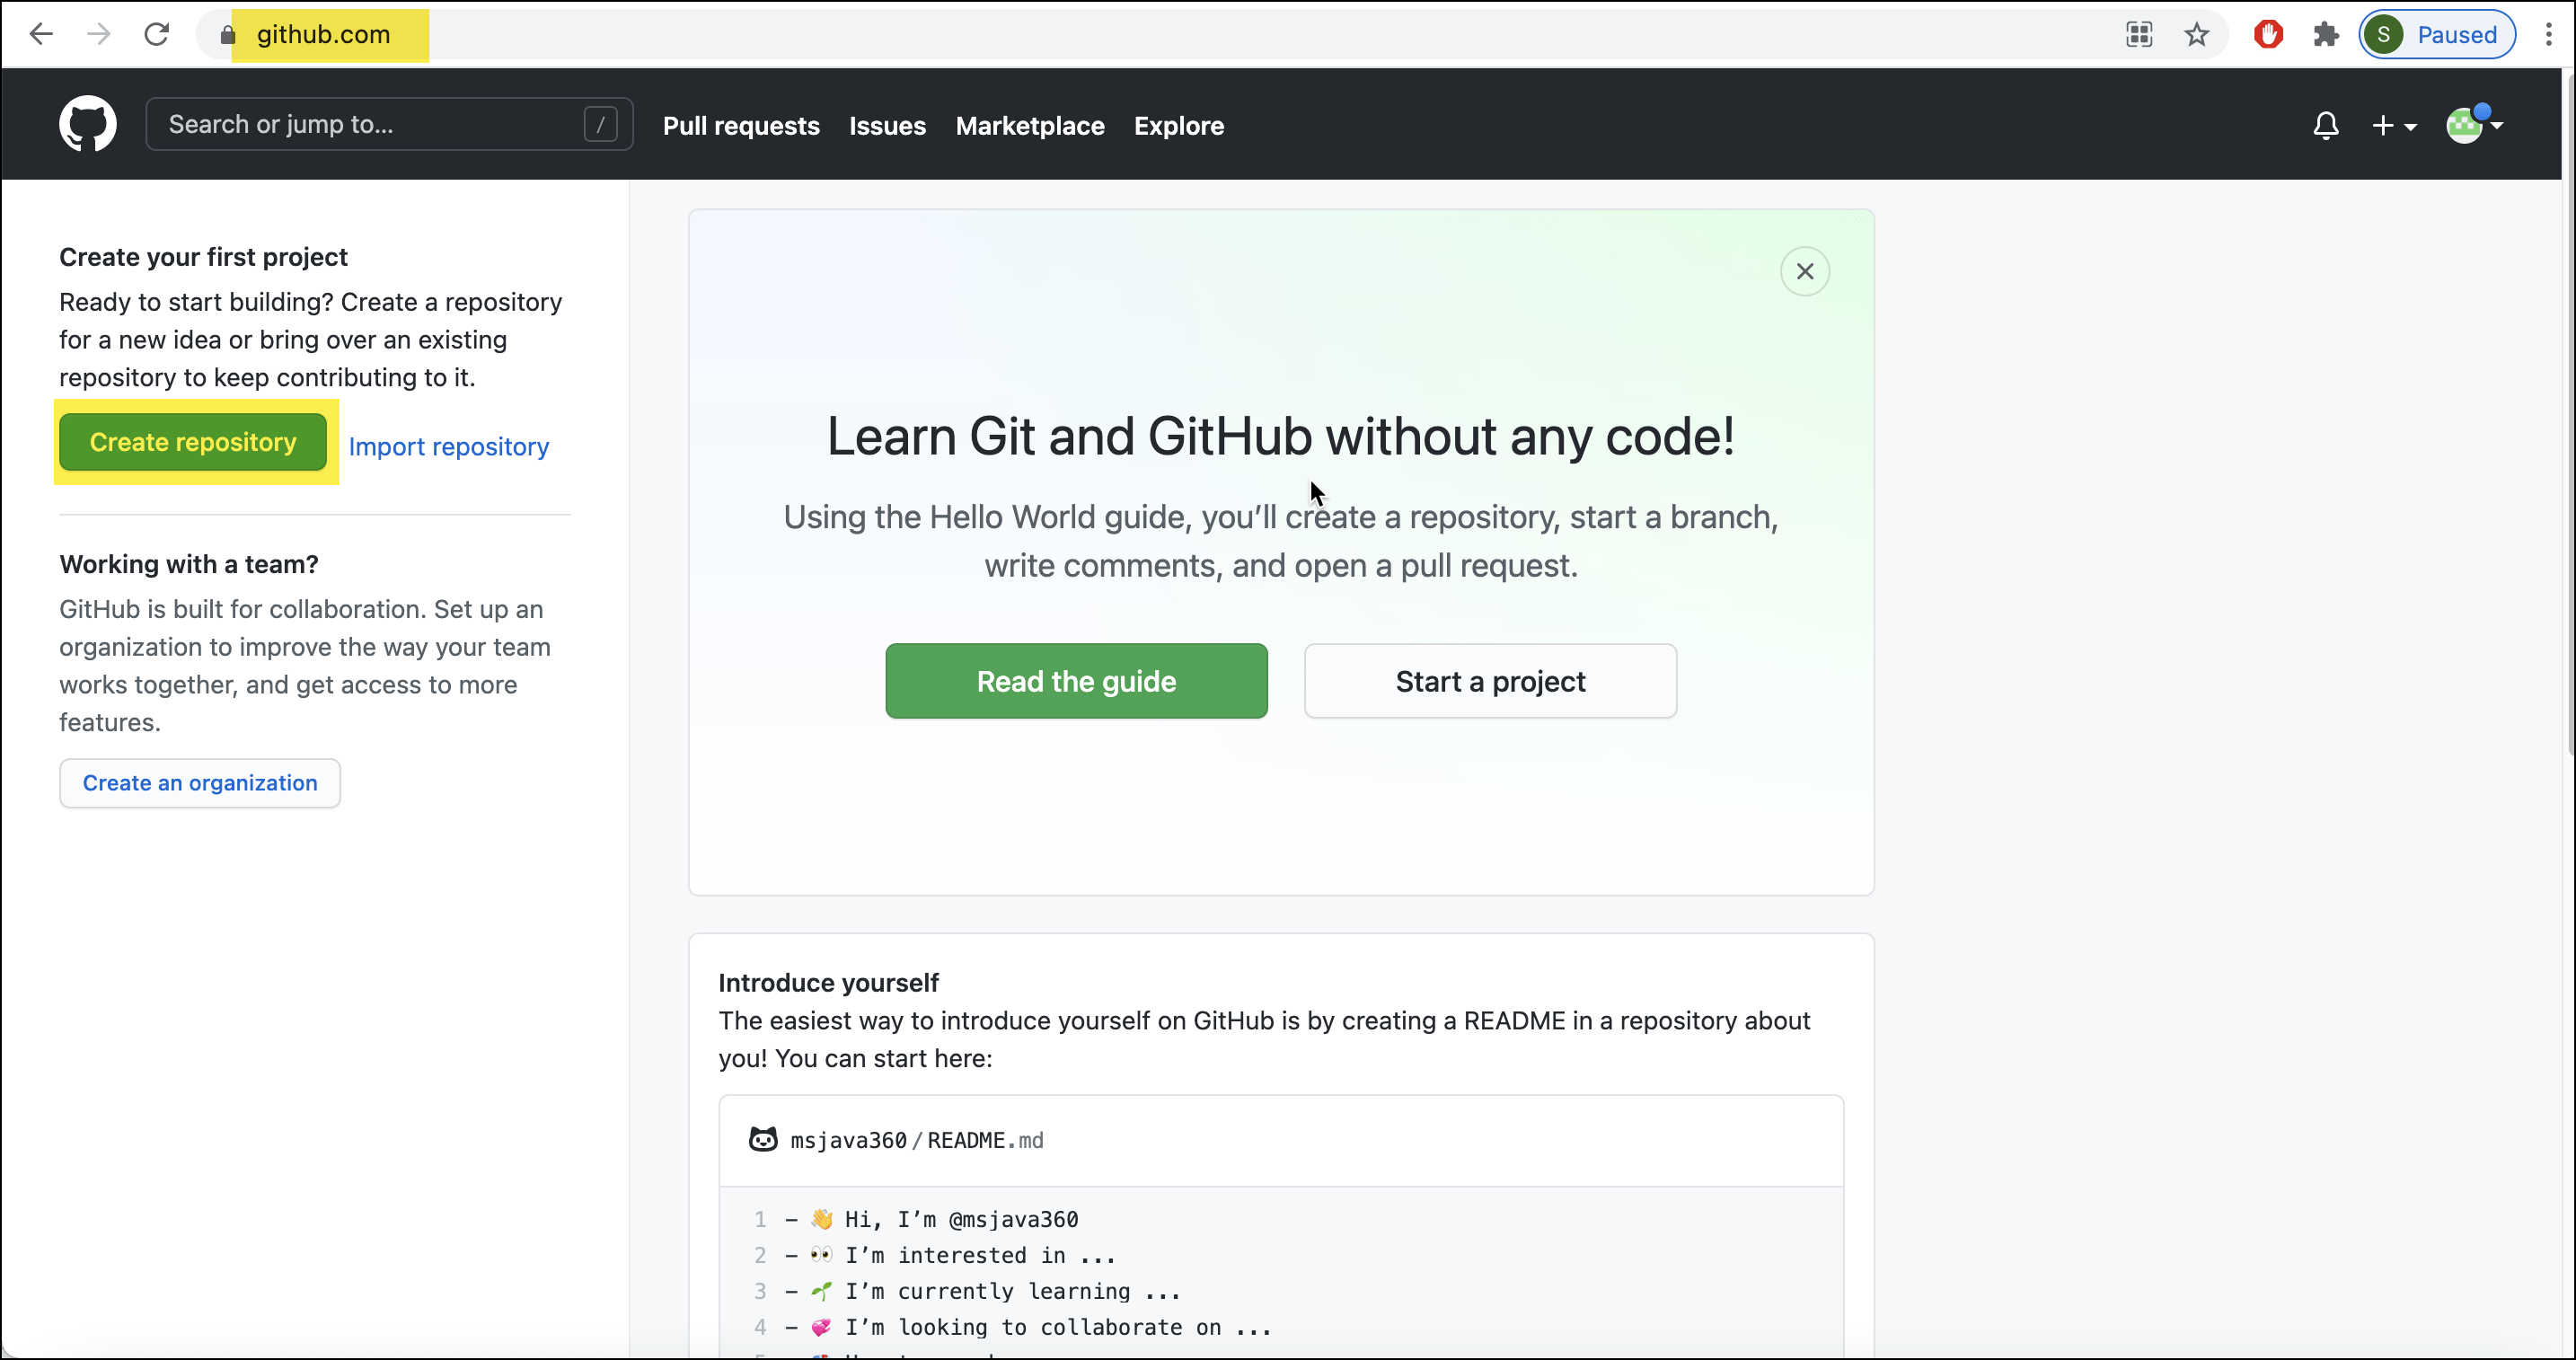Click the Import repository link
The image size is (2576, 1360).
448,447
